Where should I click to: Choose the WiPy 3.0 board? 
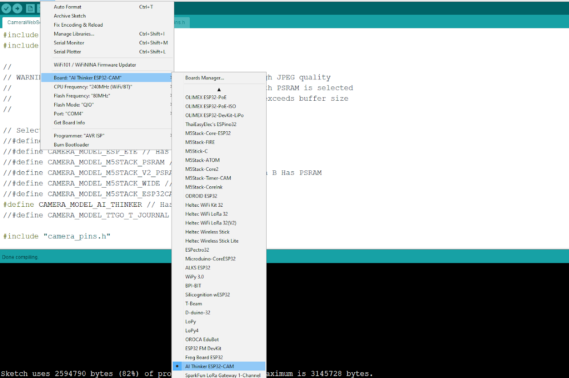pos(219,276)
